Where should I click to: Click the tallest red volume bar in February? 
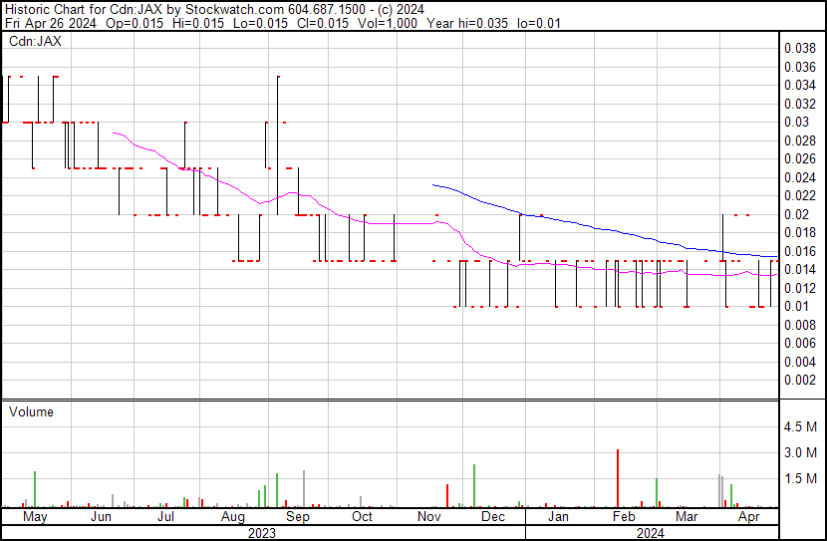tap(618, 478)
